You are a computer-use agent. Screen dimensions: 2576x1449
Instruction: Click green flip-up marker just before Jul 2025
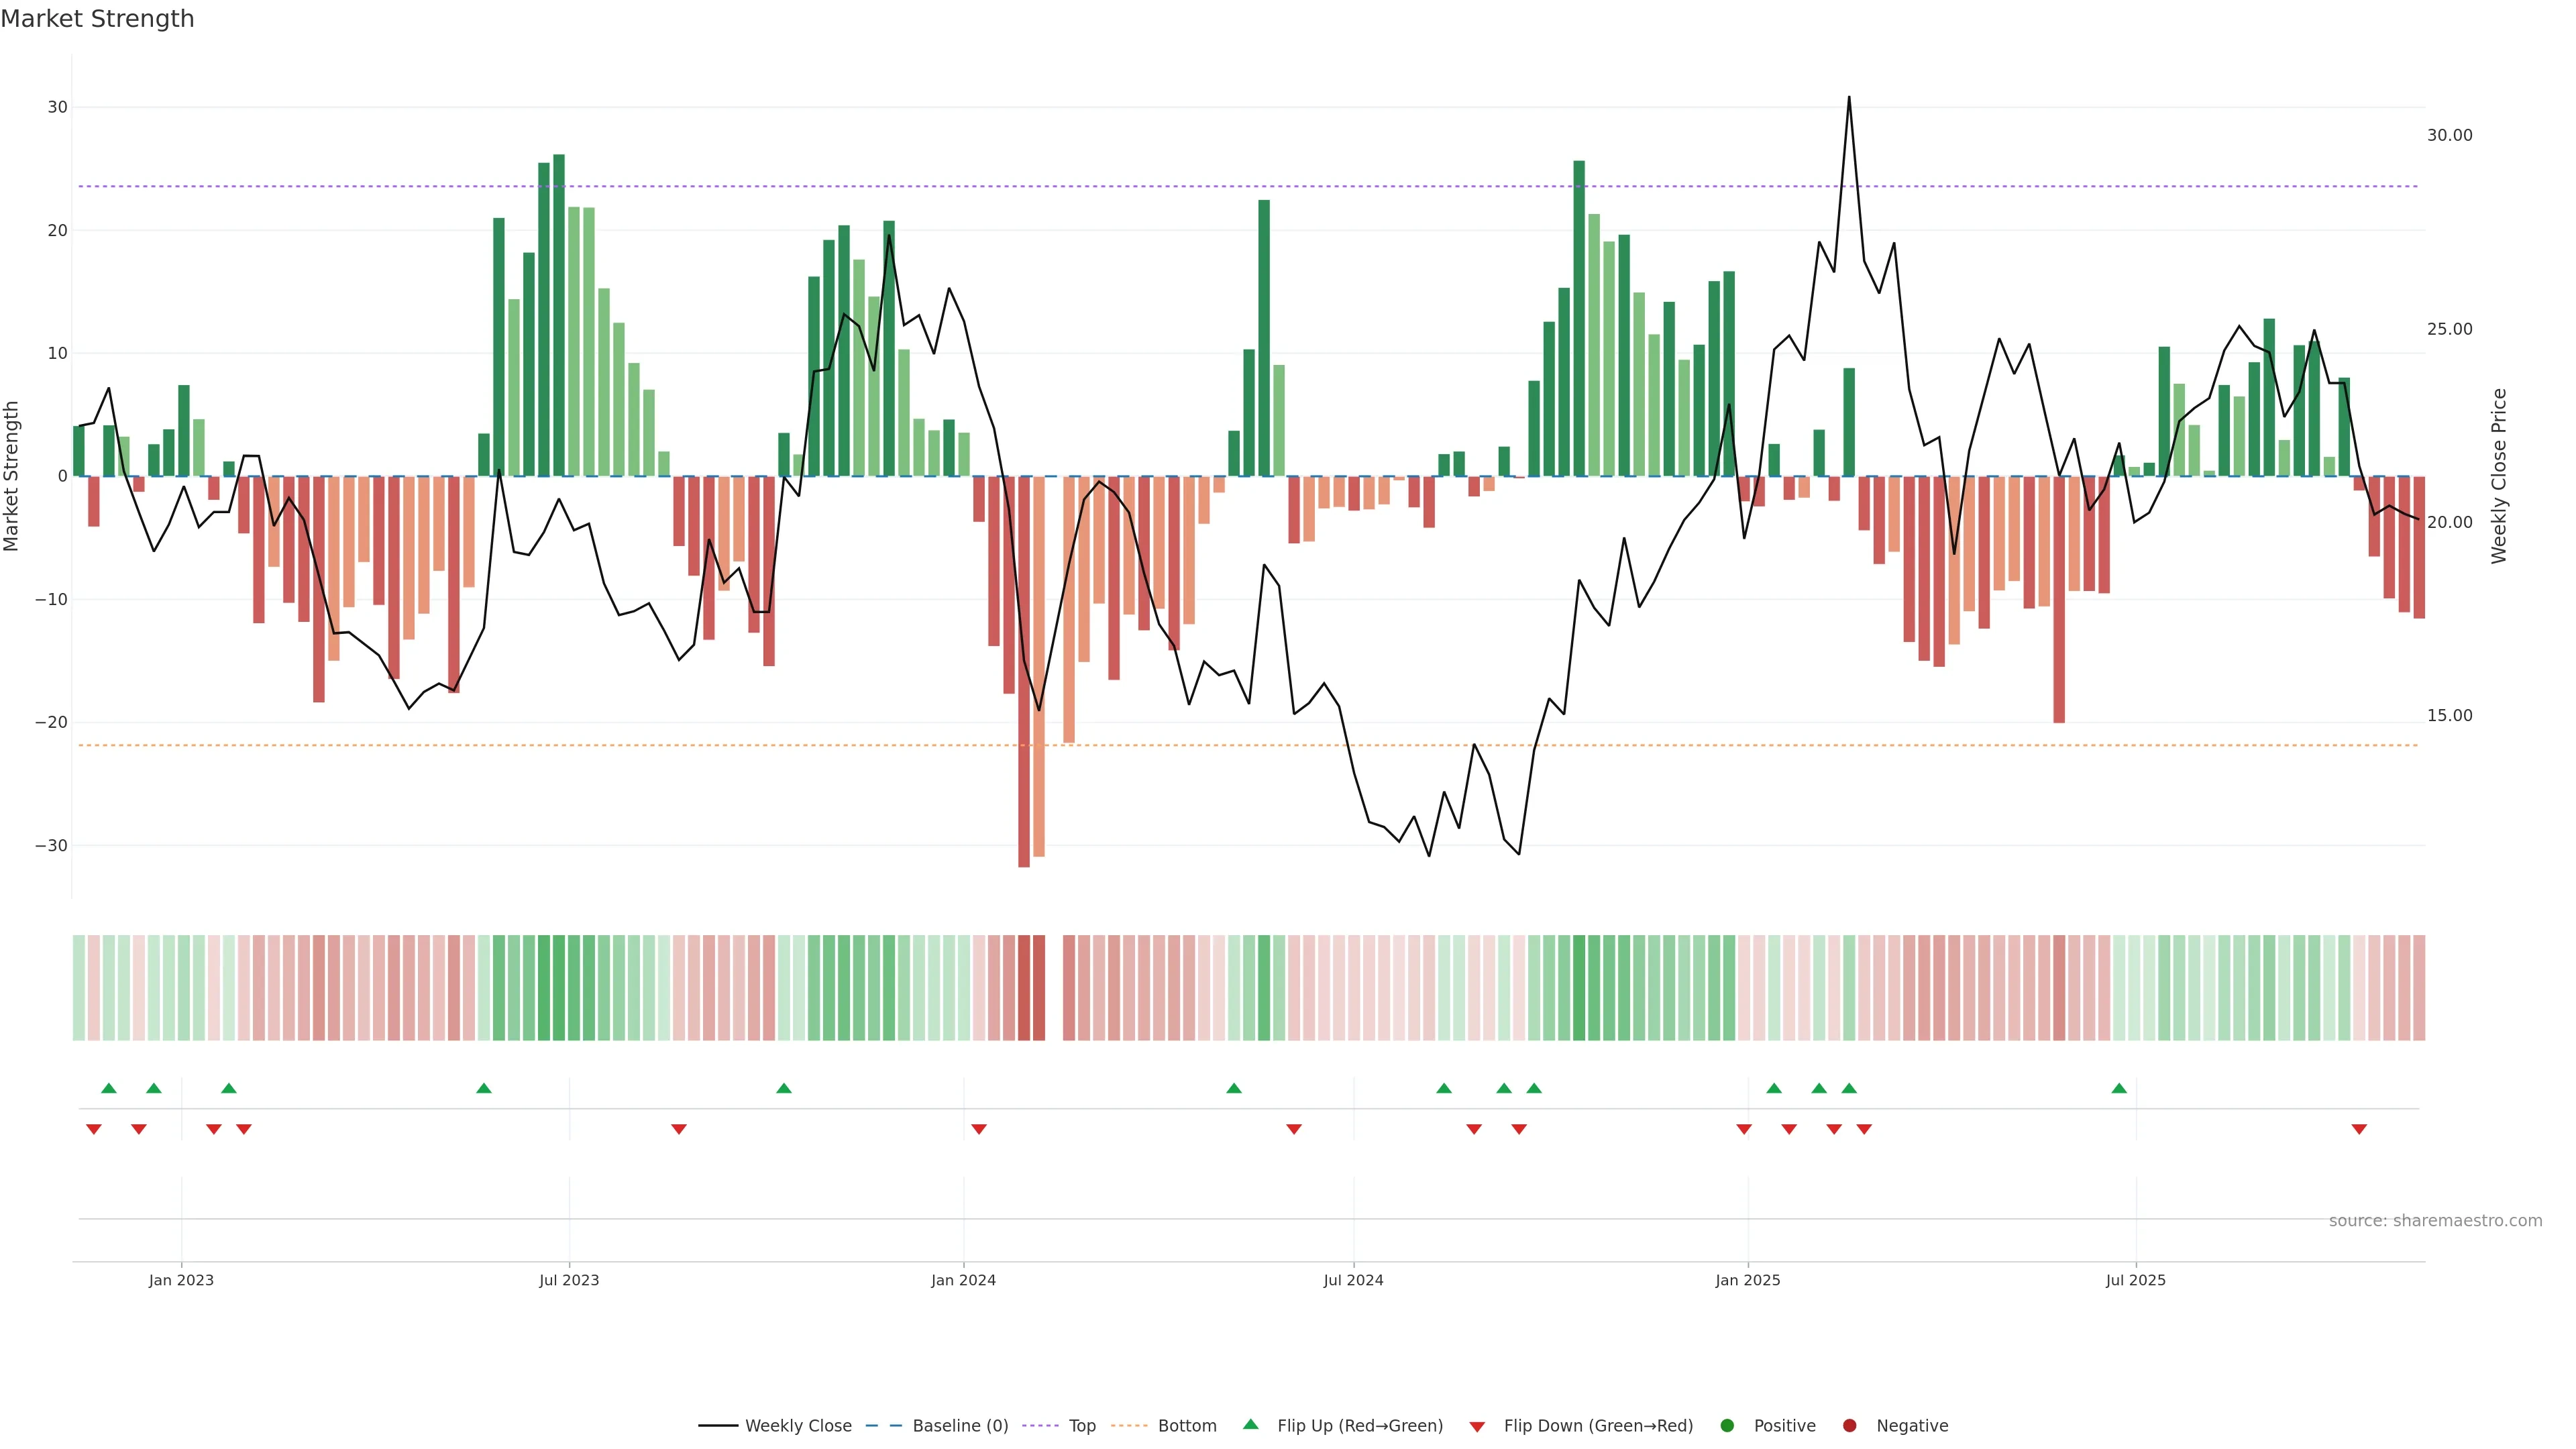[2119, 1088]
